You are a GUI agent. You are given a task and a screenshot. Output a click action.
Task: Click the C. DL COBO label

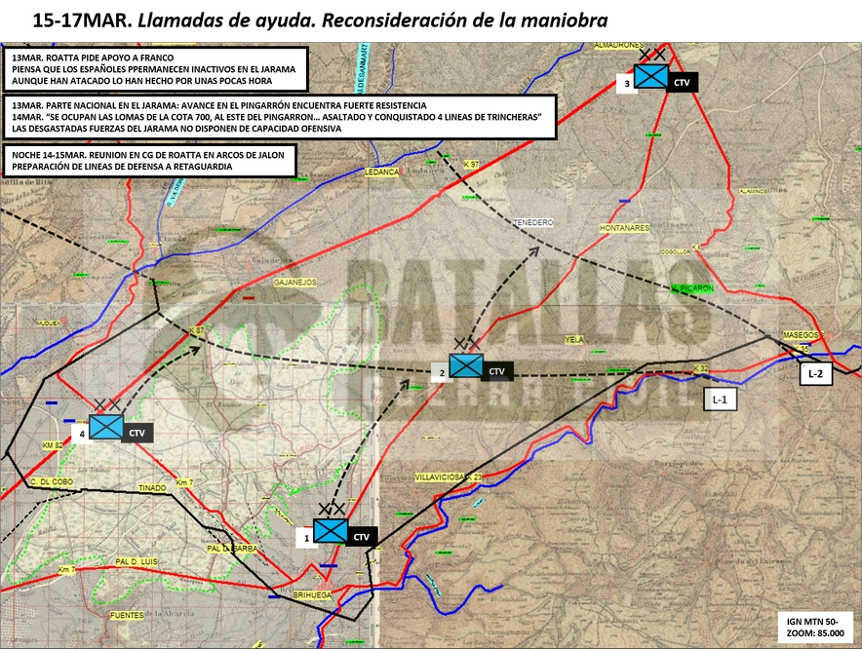(51, 481)
